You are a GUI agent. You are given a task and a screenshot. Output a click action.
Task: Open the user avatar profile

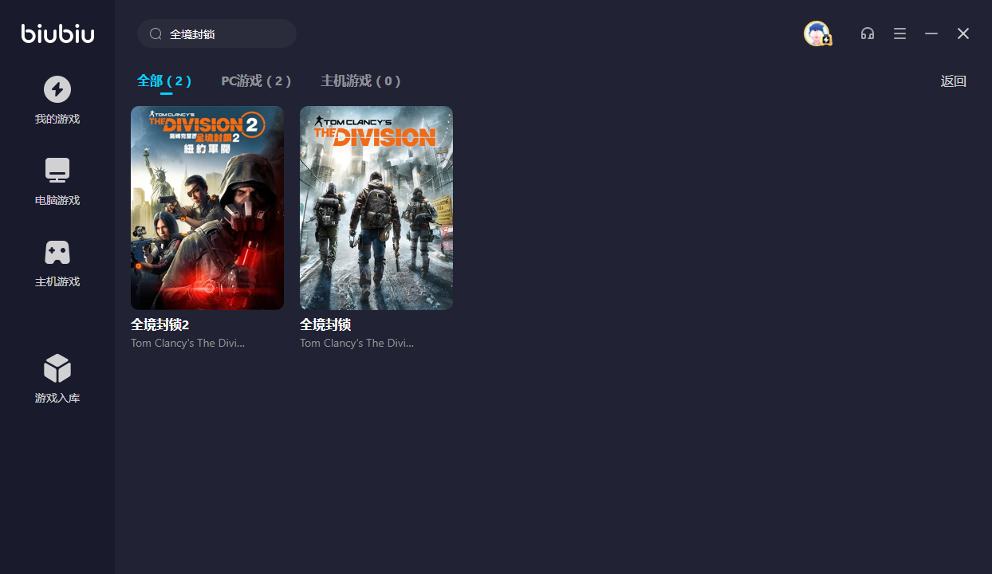(817, 33)
